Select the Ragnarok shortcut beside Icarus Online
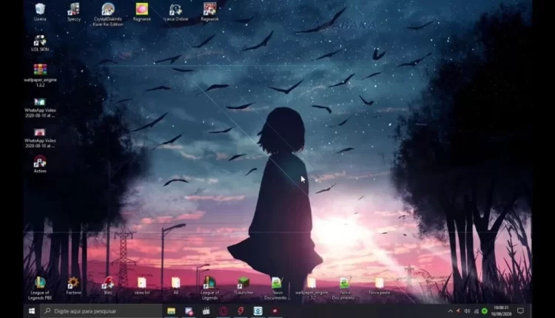 [x=209, y=12]
